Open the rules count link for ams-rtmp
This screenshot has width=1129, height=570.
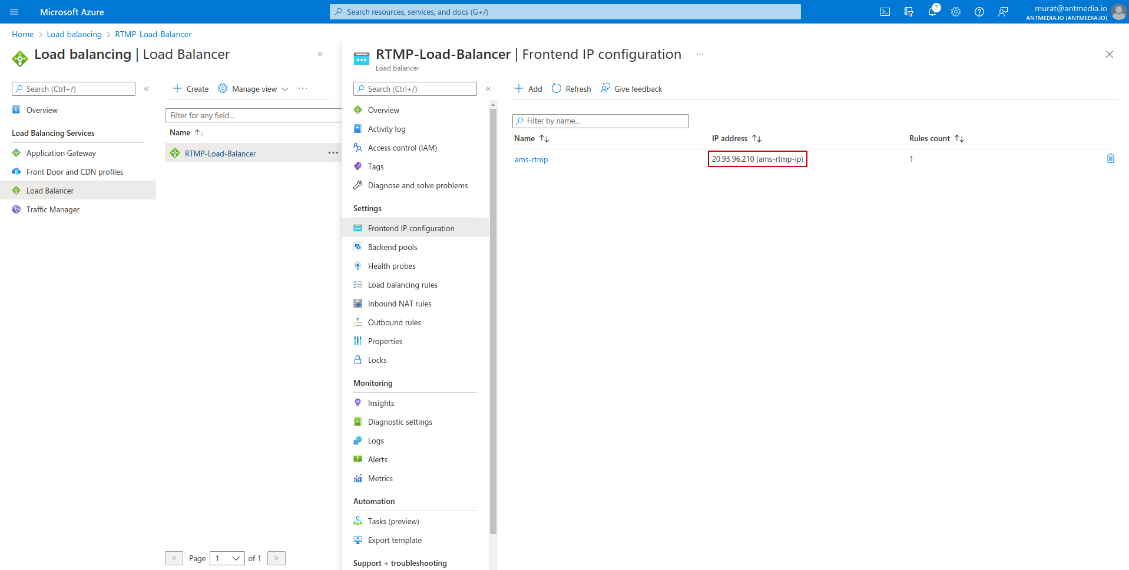(x=911, y=159)
